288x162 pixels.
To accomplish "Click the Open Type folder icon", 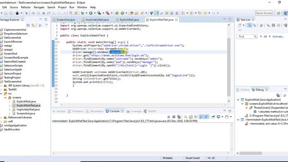I will coord(131,13).
